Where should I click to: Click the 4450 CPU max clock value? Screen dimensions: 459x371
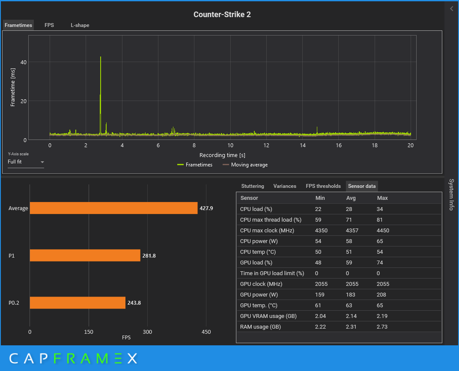coord(383,231)
